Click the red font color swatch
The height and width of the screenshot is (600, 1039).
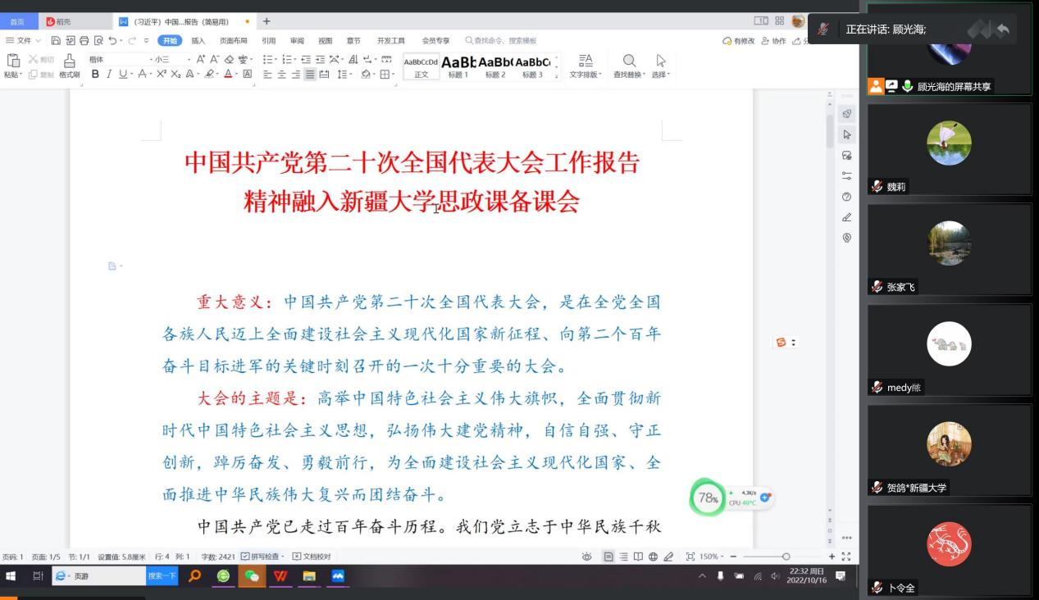click(x=229, y=74)
